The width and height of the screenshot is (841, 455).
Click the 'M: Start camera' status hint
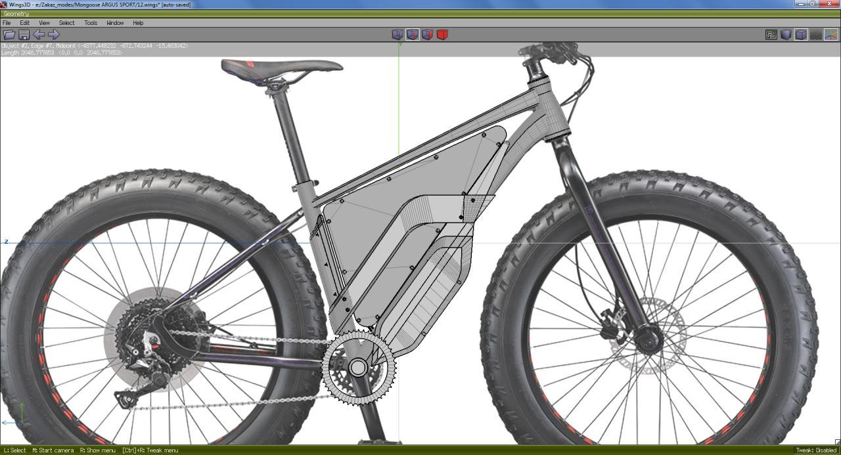click(53, 450)
